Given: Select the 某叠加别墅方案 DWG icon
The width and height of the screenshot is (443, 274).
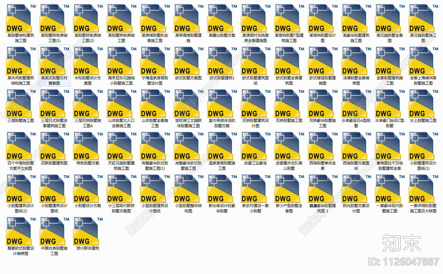Looking at the screenshot, I should 220,18.
